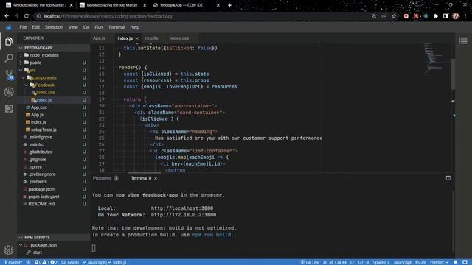
Task: Open the Search view in activity bar
Action: tap(9, 58)
